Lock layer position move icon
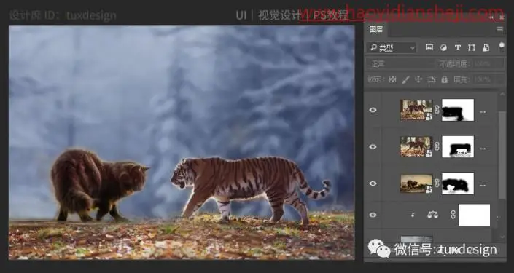This screenshot has width=514, height=273. pos(418,79)
